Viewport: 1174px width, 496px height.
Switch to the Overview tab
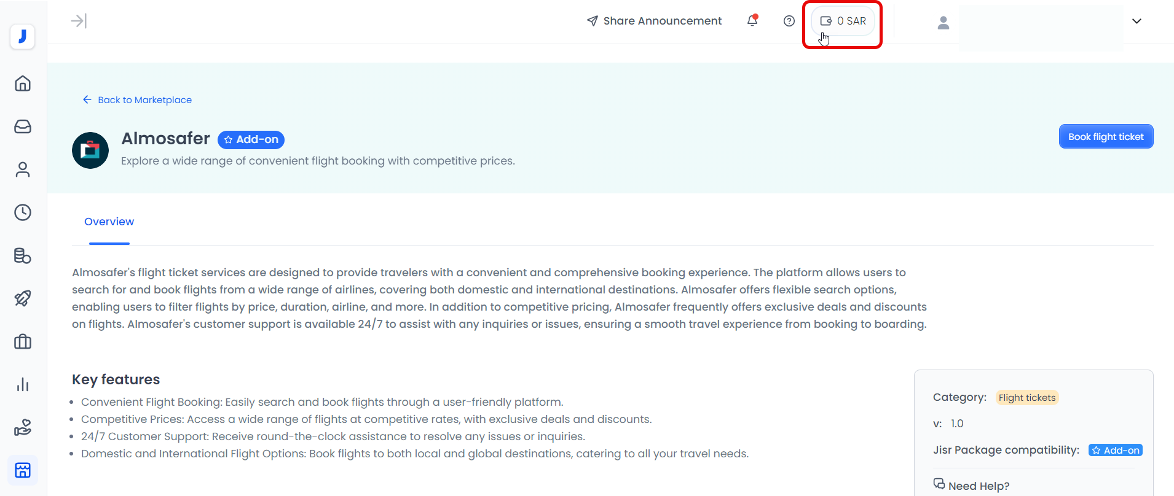109,222
